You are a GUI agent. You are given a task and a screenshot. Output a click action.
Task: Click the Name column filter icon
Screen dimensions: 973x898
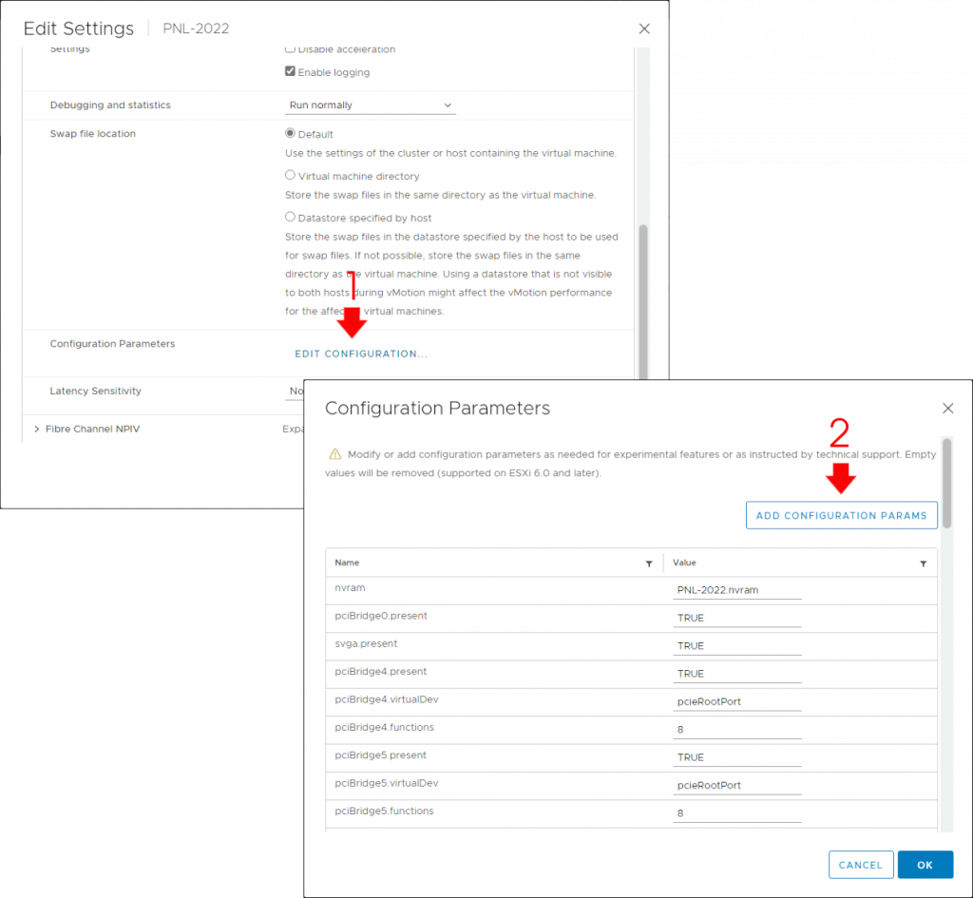coord(649,564)
